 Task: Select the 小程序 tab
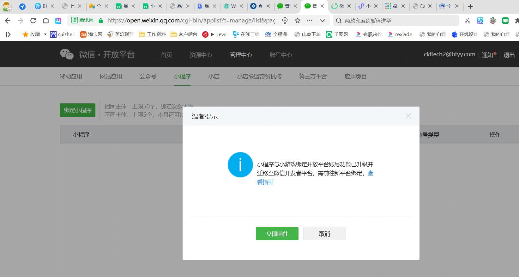182,77
